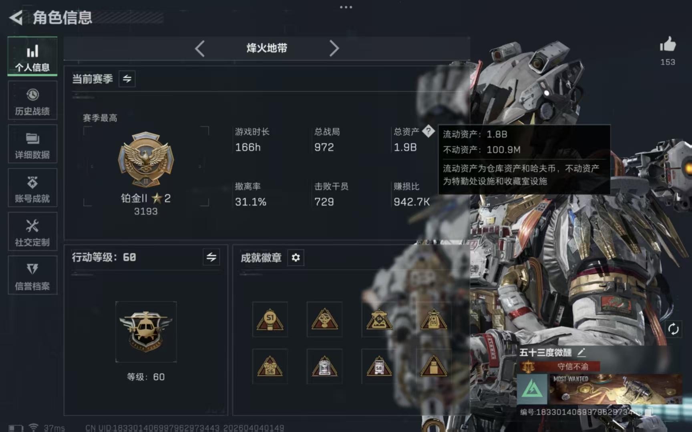Select the S6 achievement badge
The image size is (692, 432).
pyautogui.click(x=270, y=366)
